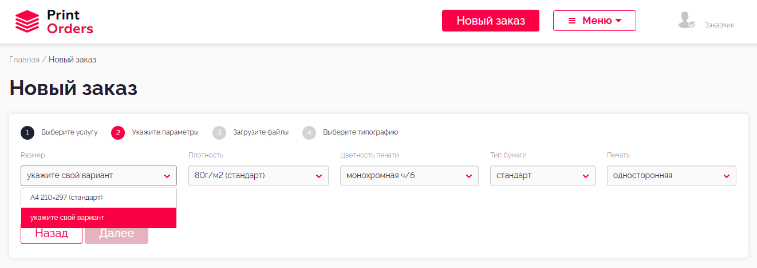Viewport: 757px width, 268px height.
Task: Open the Меню dropdown button
Action: (594, 21)
